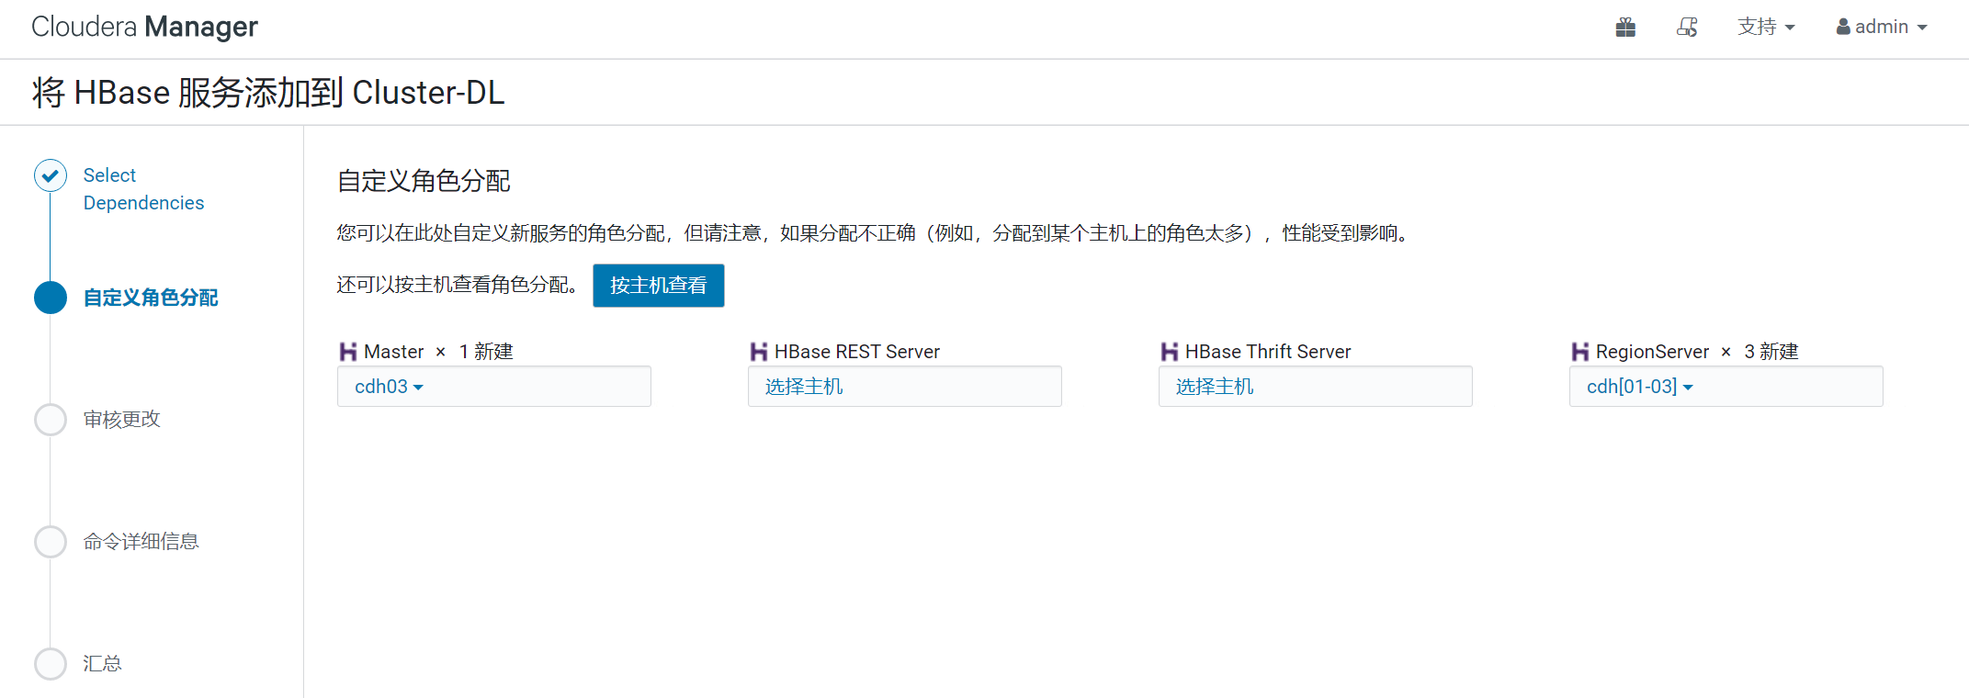Viewport: 1969px width, 698px height.
Task: Open the gift box parcels icon
Action: click(1625, 27)
